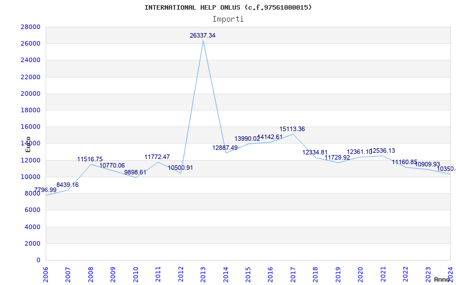Select the 2017 year label on x-axis
This screenshot has height=285, width=456.
click(x=294, y=274)
